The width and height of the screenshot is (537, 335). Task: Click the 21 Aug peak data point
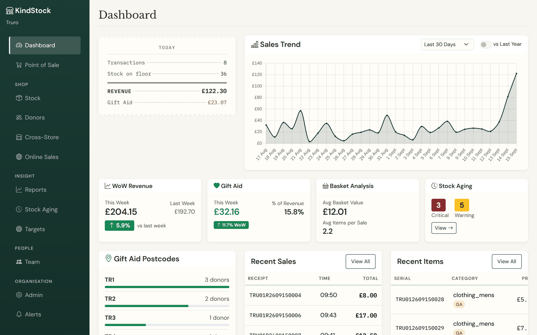click(x=301, y=111)
